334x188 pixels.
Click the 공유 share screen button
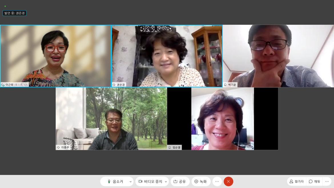(x=180, y=181)
